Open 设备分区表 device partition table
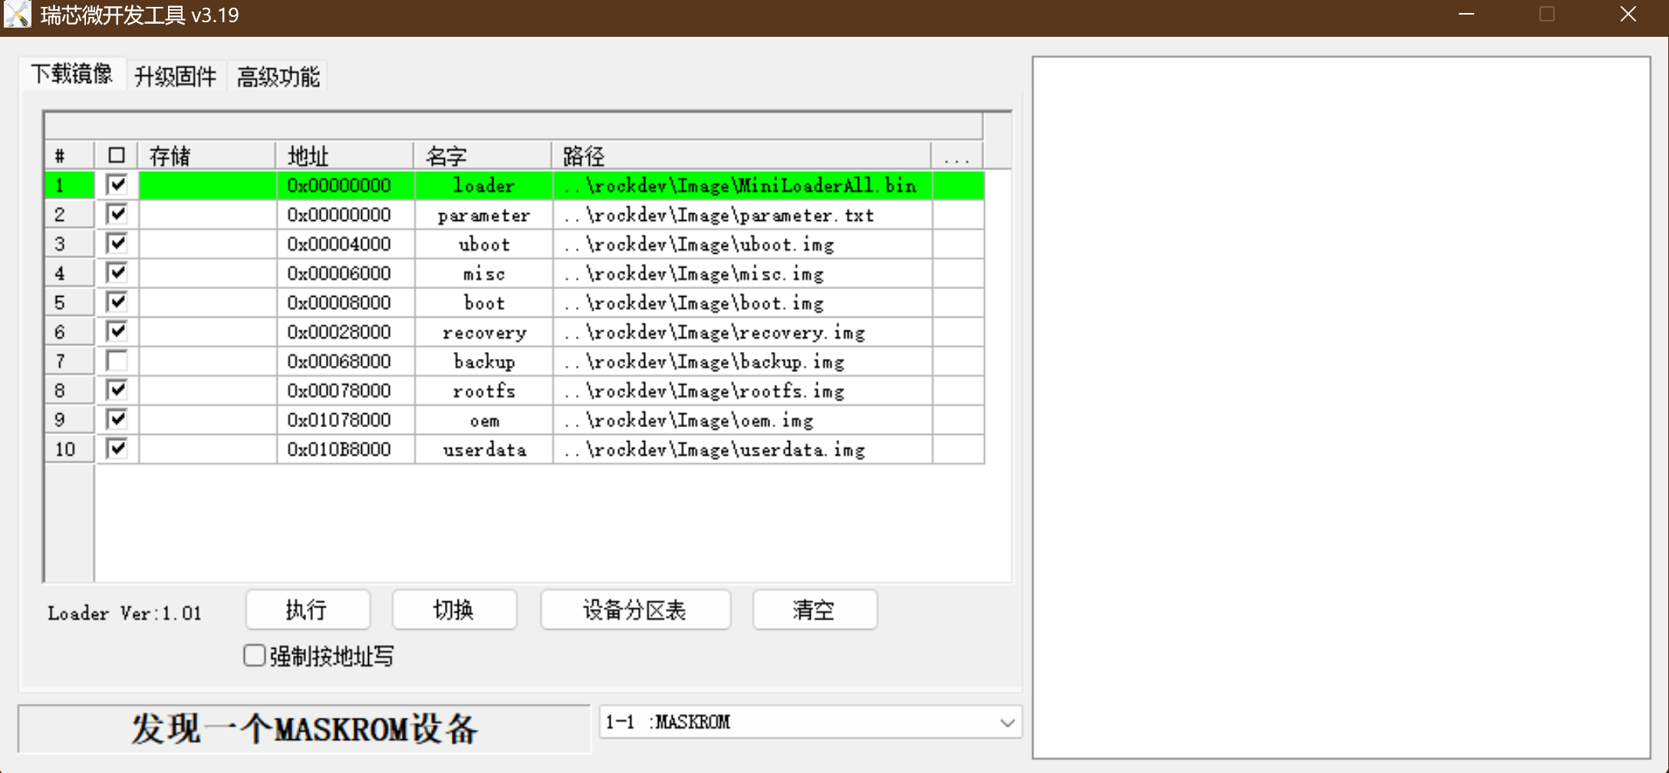 point(635,610)
